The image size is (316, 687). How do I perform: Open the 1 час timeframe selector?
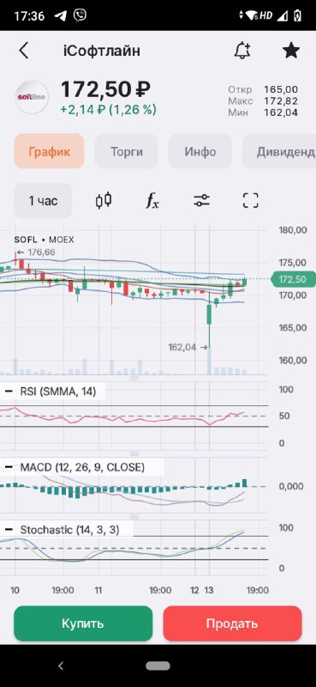[43, 201]
